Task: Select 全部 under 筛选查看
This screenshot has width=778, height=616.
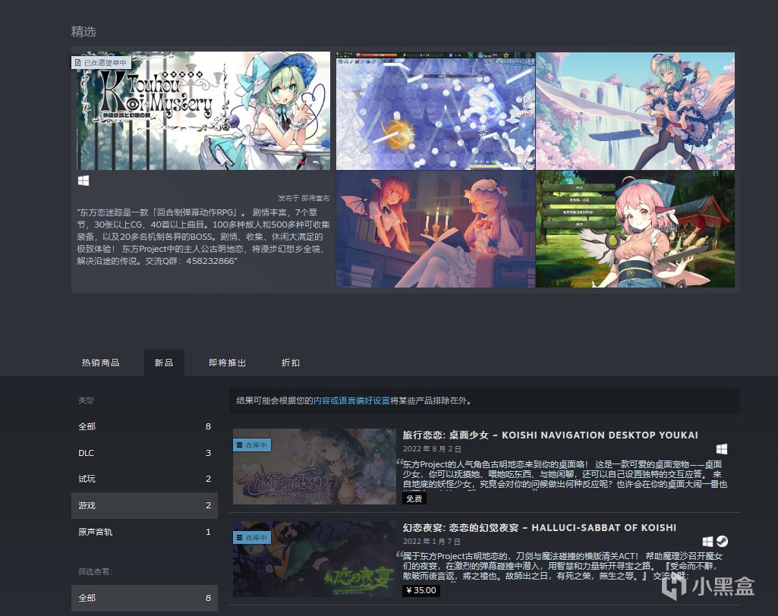Action: click(x=144, y=598)
